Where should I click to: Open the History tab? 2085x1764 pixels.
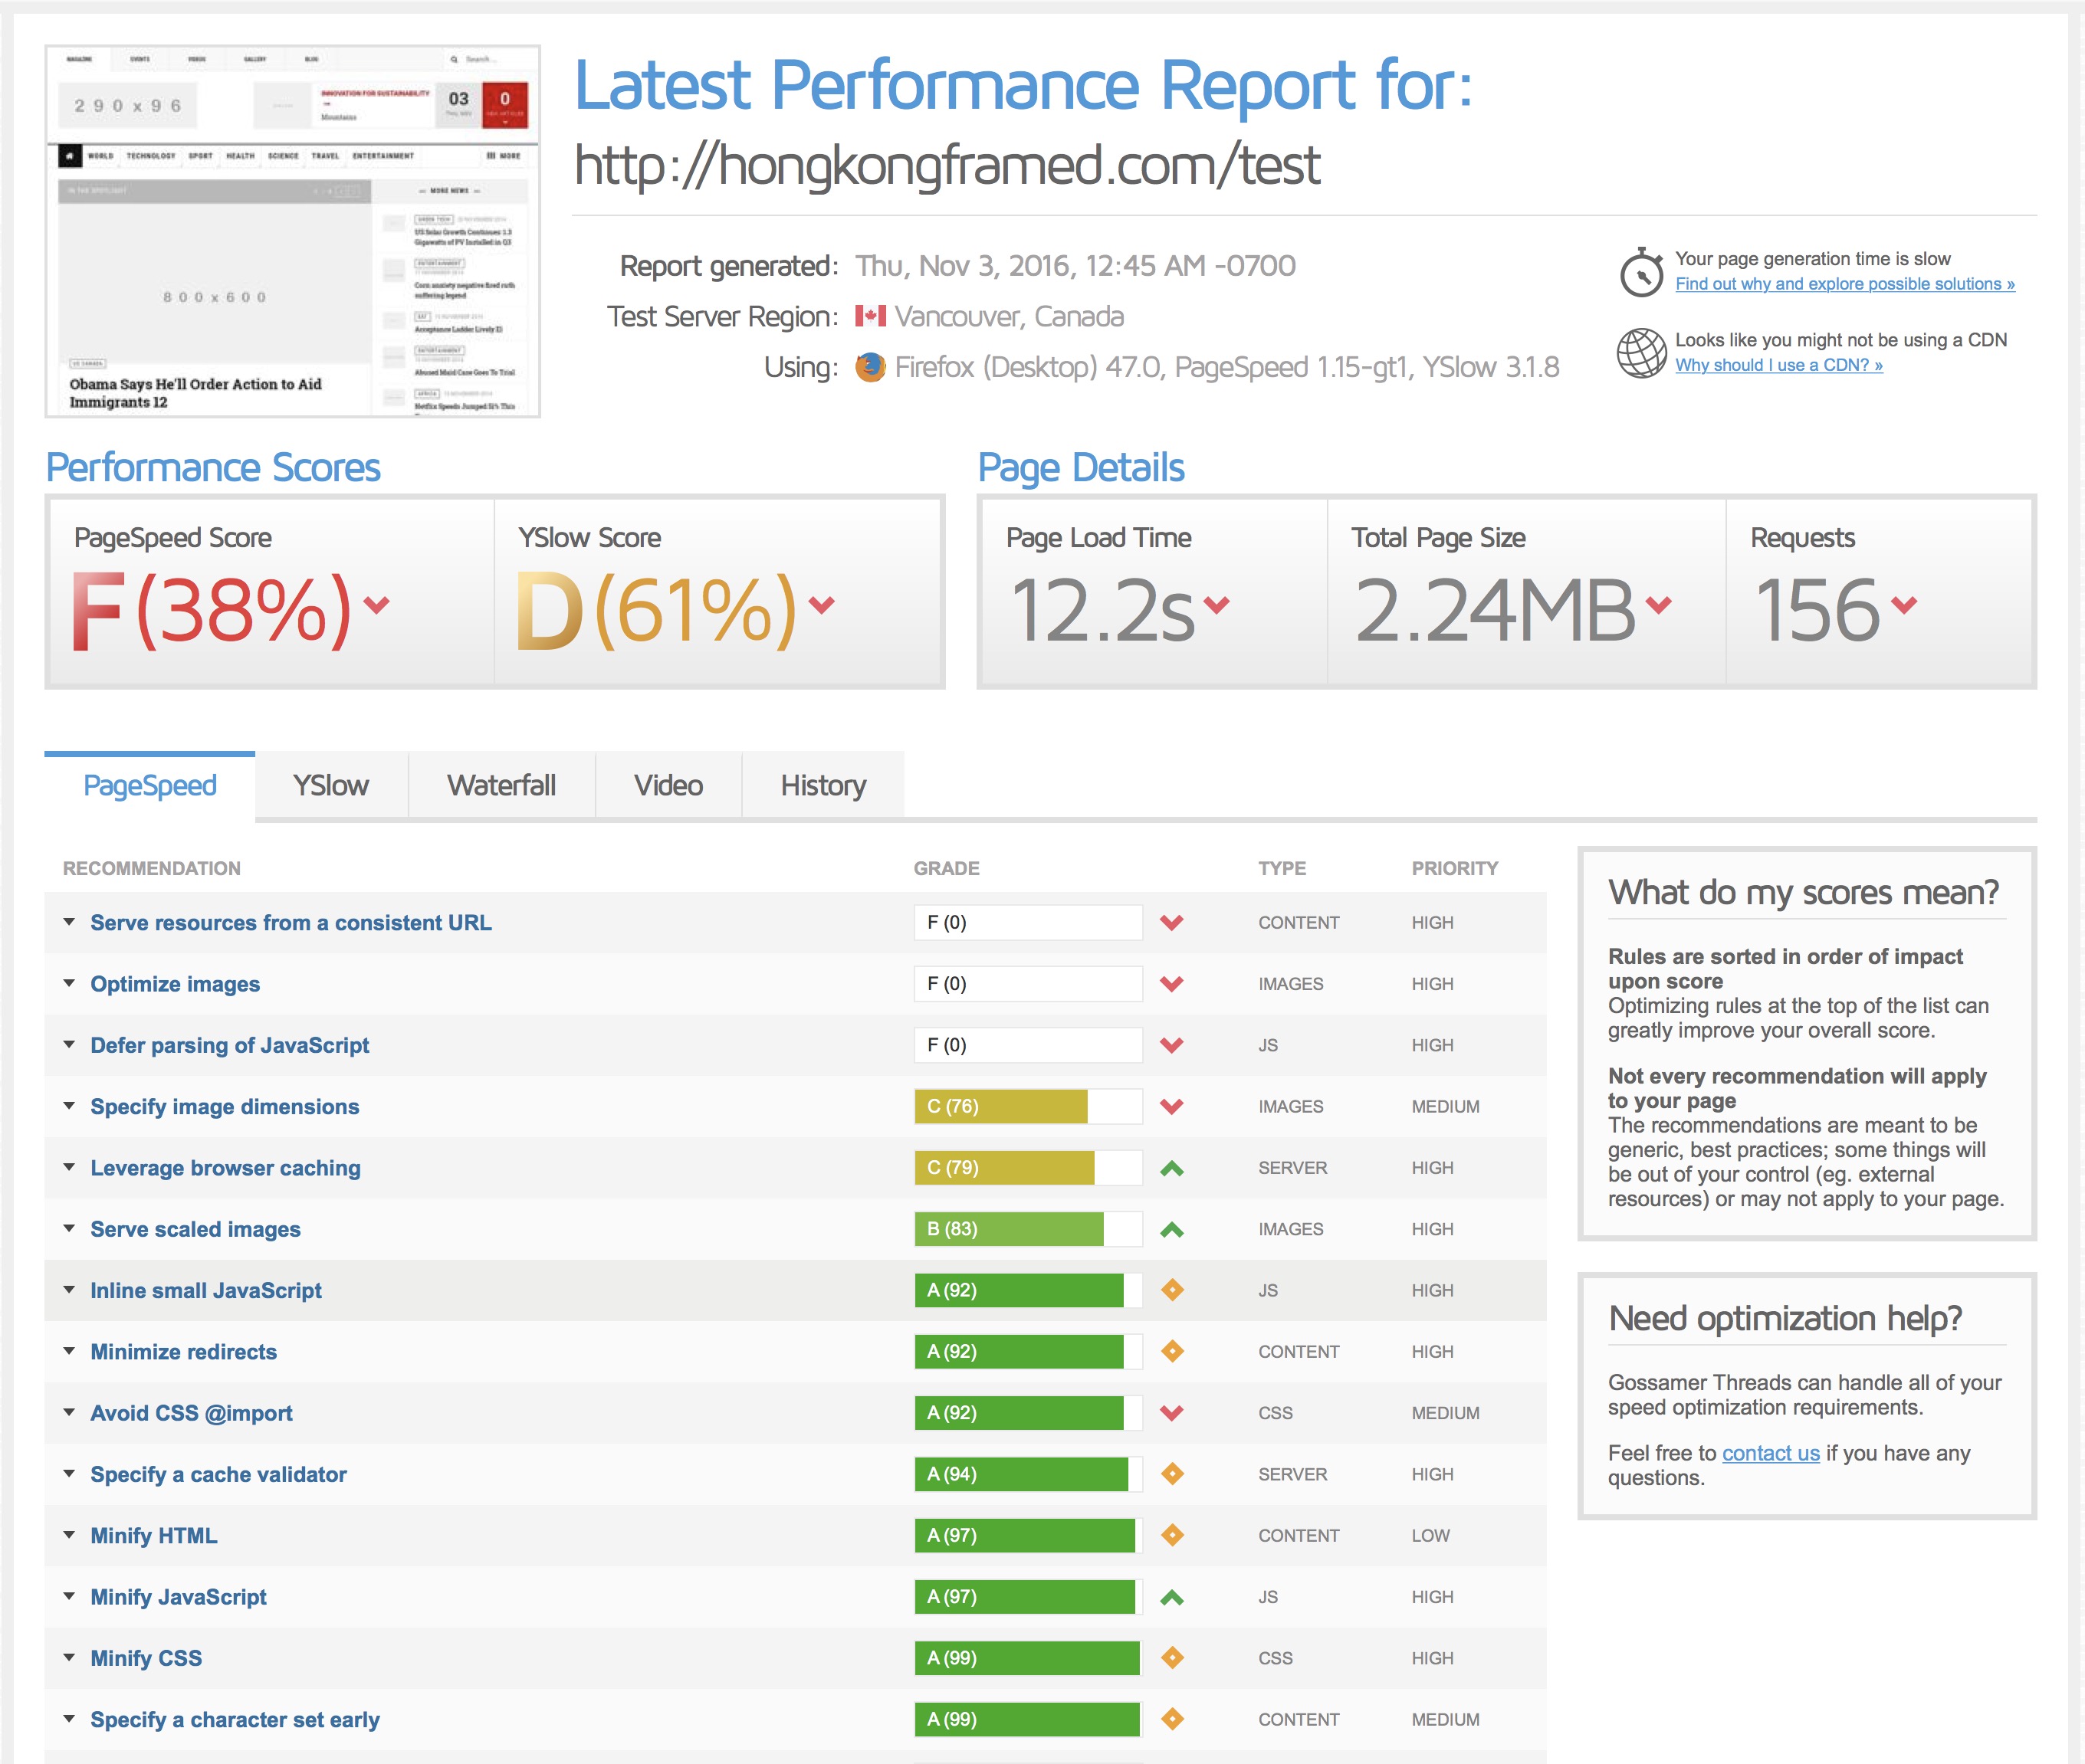point(823,786)
